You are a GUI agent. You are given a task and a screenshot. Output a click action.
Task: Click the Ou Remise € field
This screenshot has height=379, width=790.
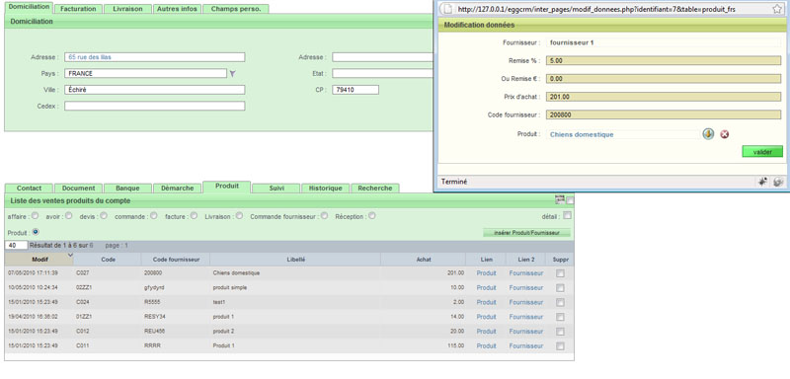coord(664,79)
